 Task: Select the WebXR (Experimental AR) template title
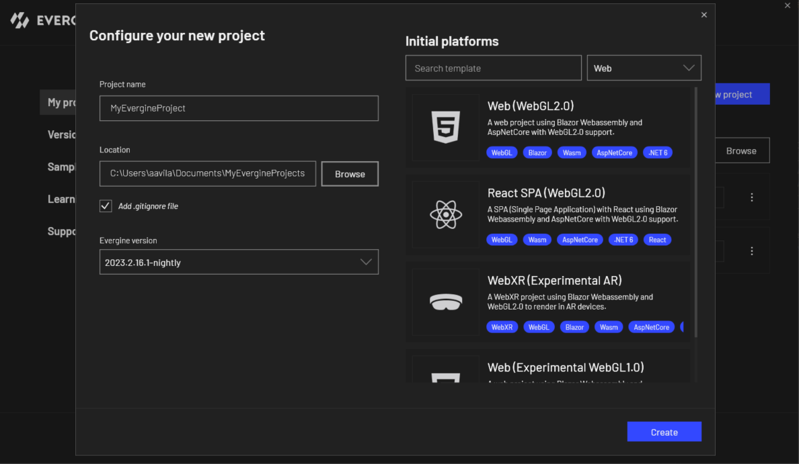(x=554, y=280)
